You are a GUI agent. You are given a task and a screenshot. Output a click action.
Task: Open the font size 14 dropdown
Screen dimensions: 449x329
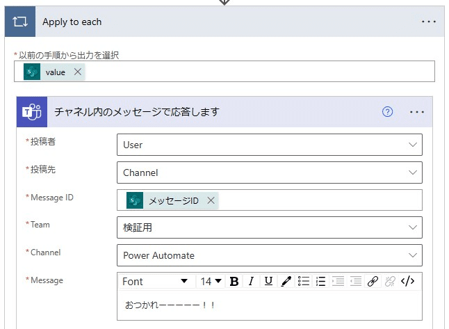211,281
